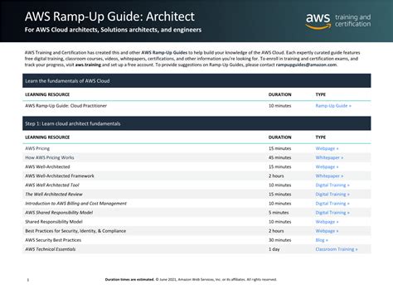The image size is (393, 303).
Task: Click TYPE column header under Step 1
Action: pos(321,137)
